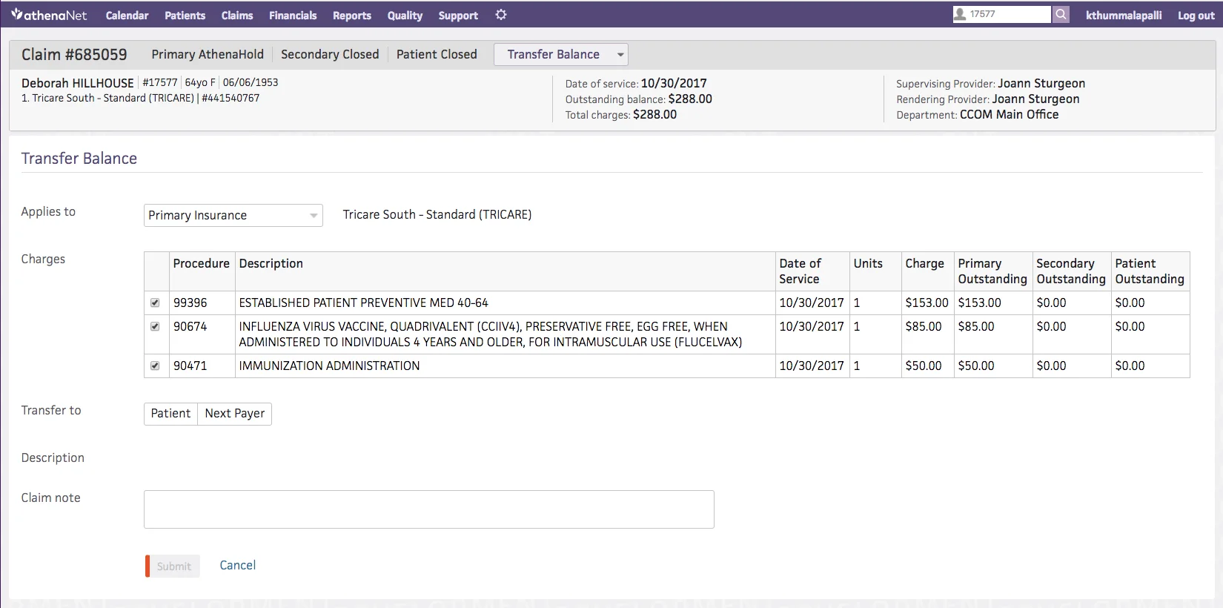Open the Calendar menu

pyautogui.click(x=127, y=15)
